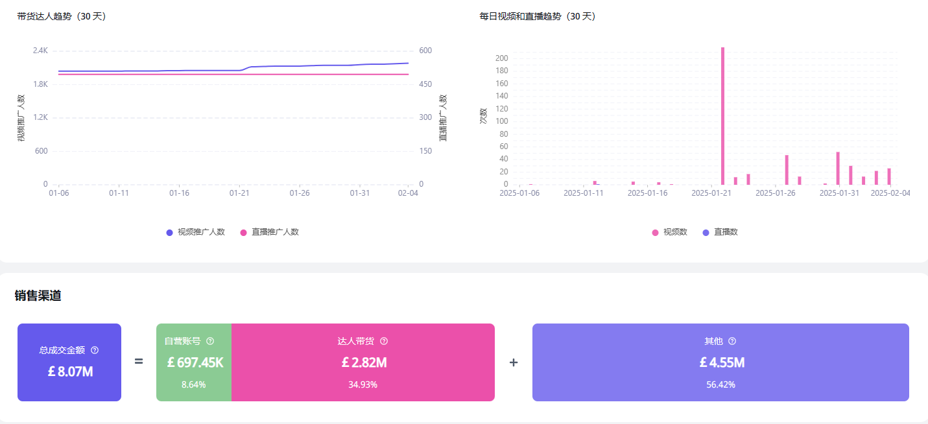This screenshot has width=928, height=424.
Task: Click the tall pink bar on 2025-01-21
Action: point(722,117)
